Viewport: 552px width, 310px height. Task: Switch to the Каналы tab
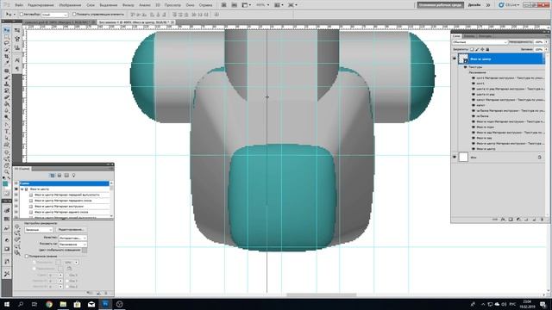point(469,36)
